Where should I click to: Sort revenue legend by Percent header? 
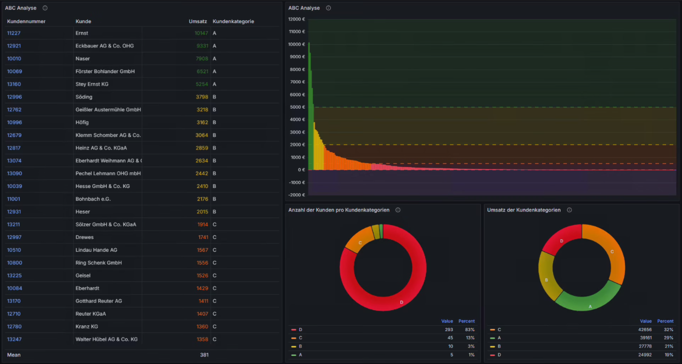665,321
